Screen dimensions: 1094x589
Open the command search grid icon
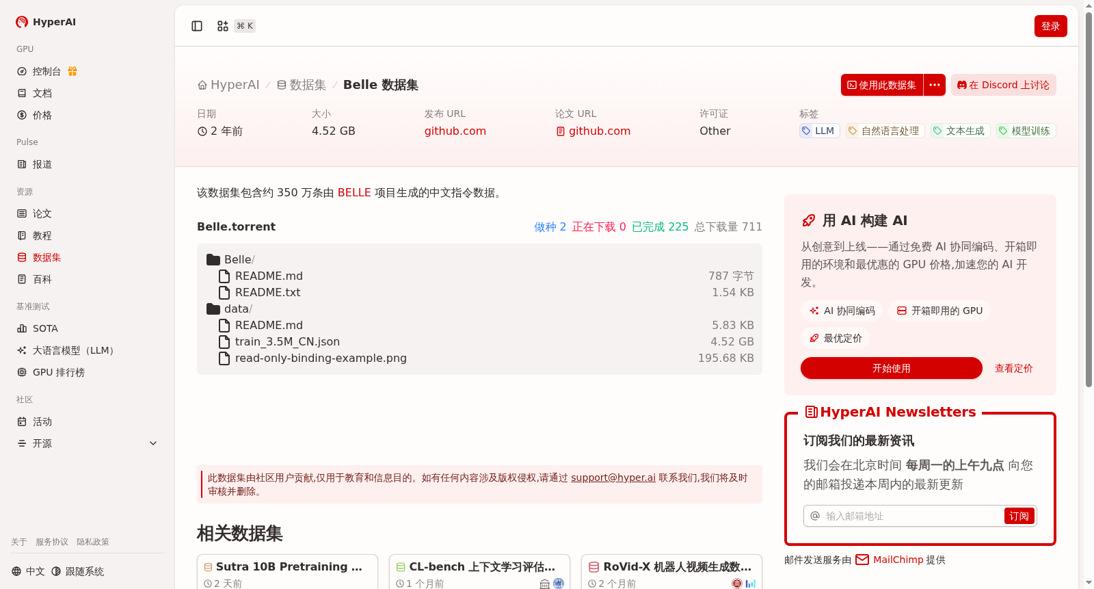(223, 26)
